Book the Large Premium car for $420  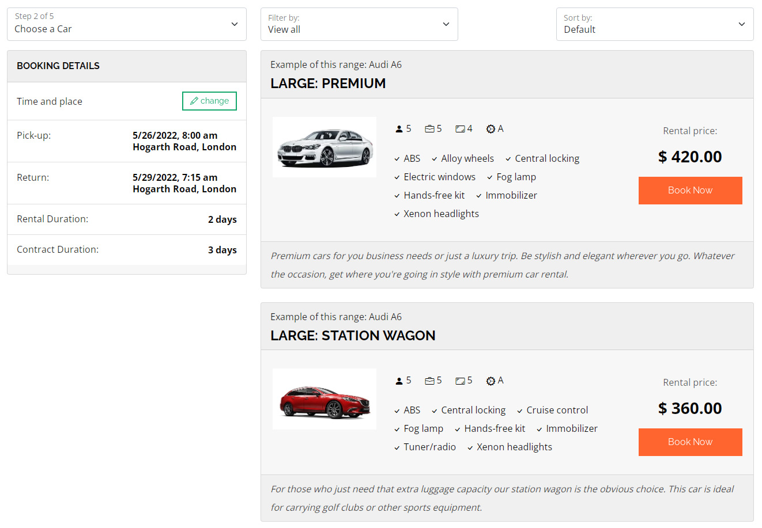(690, 191)
